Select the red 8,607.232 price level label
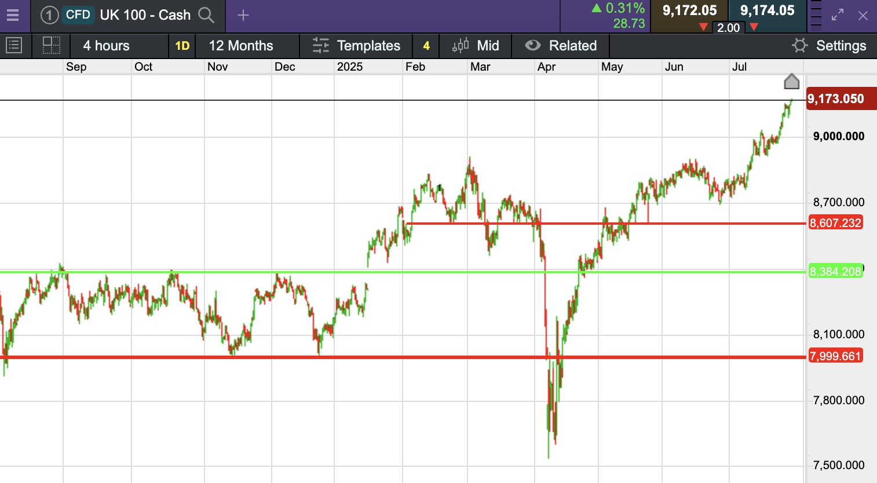Viewport: 877px width, 483px height. [835, 223]
